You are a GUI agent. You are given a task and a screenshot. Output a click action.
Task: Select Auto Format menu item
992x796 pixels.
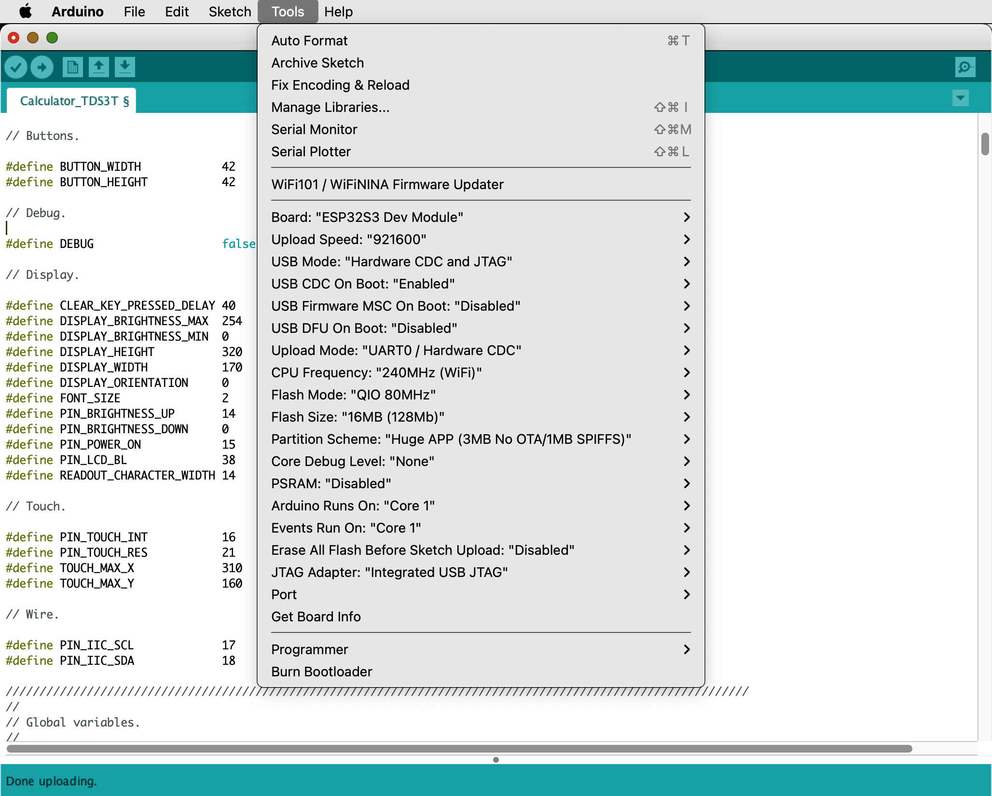tap(309, 41)
